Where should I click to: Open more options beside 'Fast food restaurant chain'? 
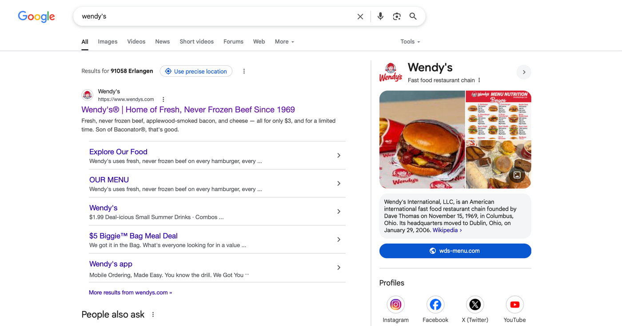point(479,80)
